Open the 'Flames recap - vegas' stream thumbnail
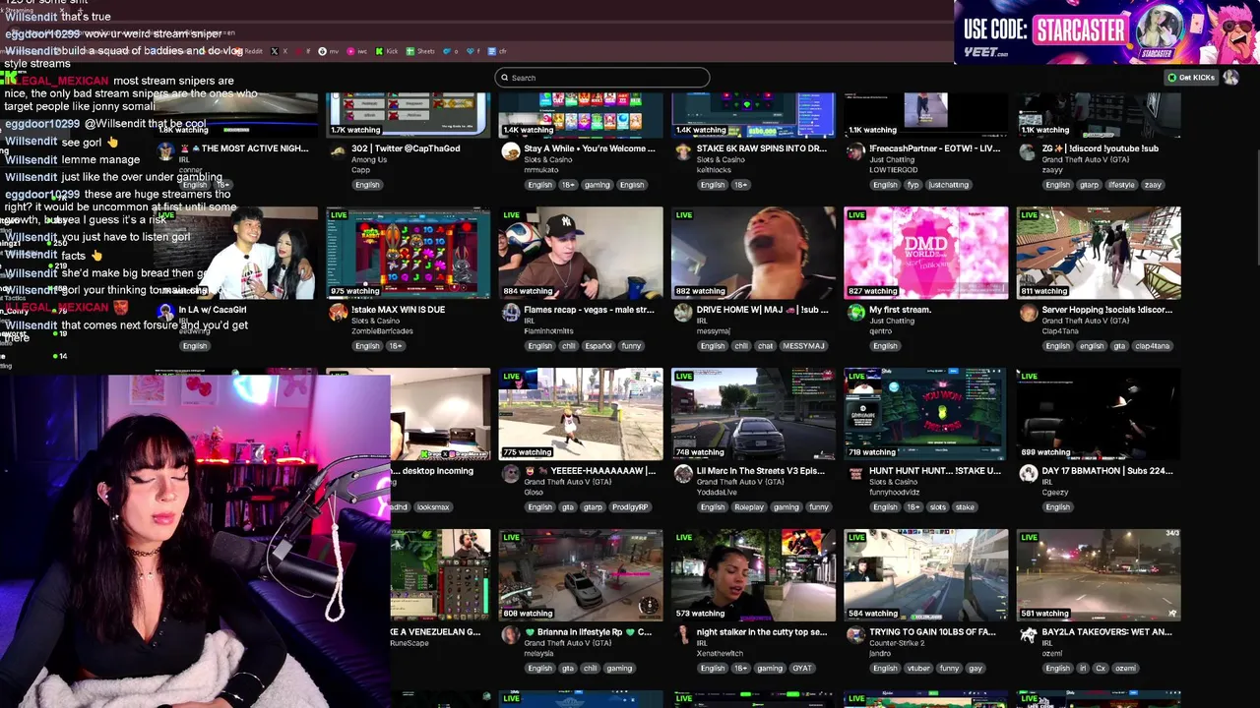This screenshot has height=708, width=1260. 581,253
